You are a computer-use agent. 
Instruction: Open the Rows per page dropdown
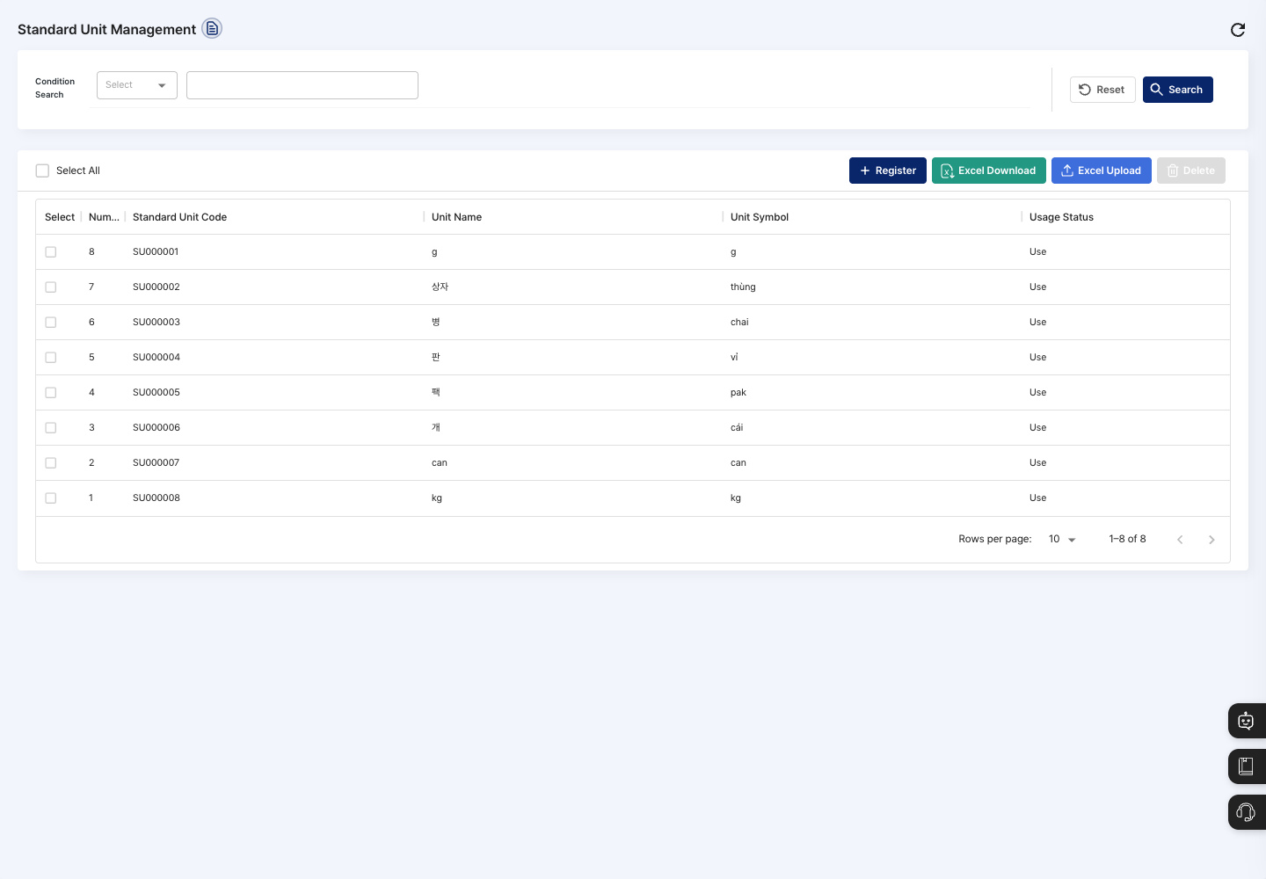1062,539
